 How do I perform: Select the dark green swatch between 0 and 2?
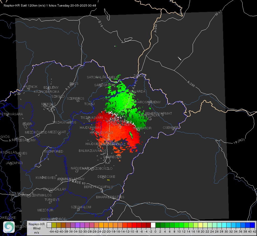point(158,225)
